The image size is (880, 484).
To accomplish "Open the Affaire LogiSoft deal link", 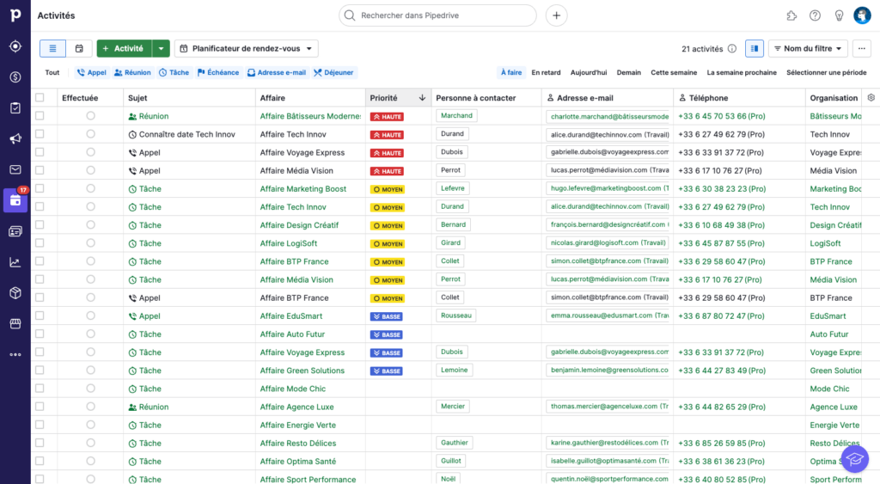I will pyautogui.click(x=289, y=243).
